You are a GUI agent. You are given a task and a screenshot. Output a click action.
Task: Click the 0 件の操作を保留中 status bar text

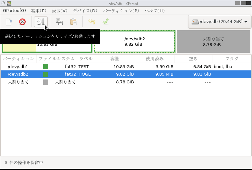(24, 163)
